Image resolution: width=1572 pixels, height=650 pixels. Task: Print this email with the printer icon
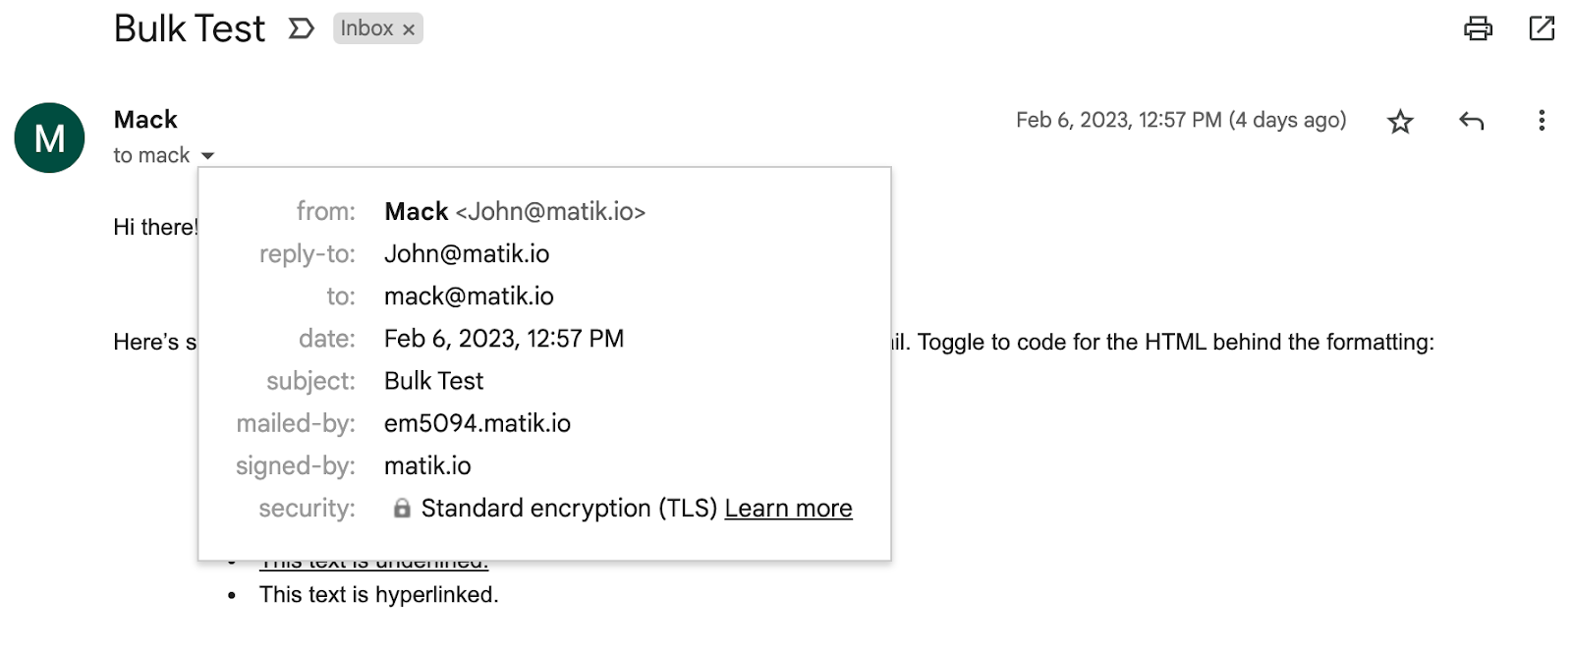[x=1478, y=28]
